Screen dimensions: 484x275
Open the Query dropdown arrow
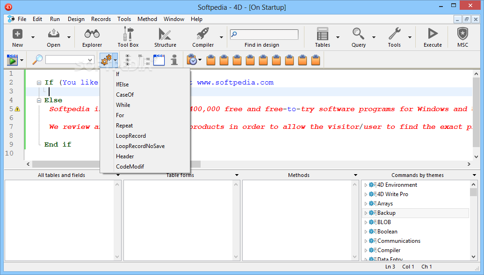tap(374, 37)
